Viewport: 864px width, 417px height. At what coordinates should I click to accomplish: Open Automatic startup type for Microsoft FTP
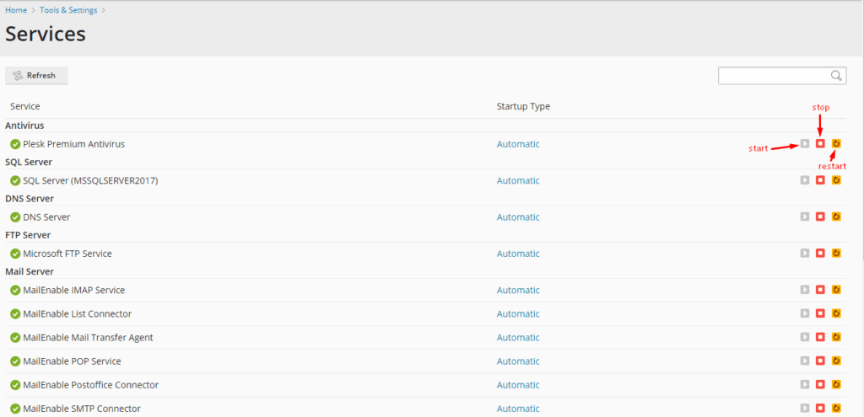pyautogui.click(x=518, y=254)
